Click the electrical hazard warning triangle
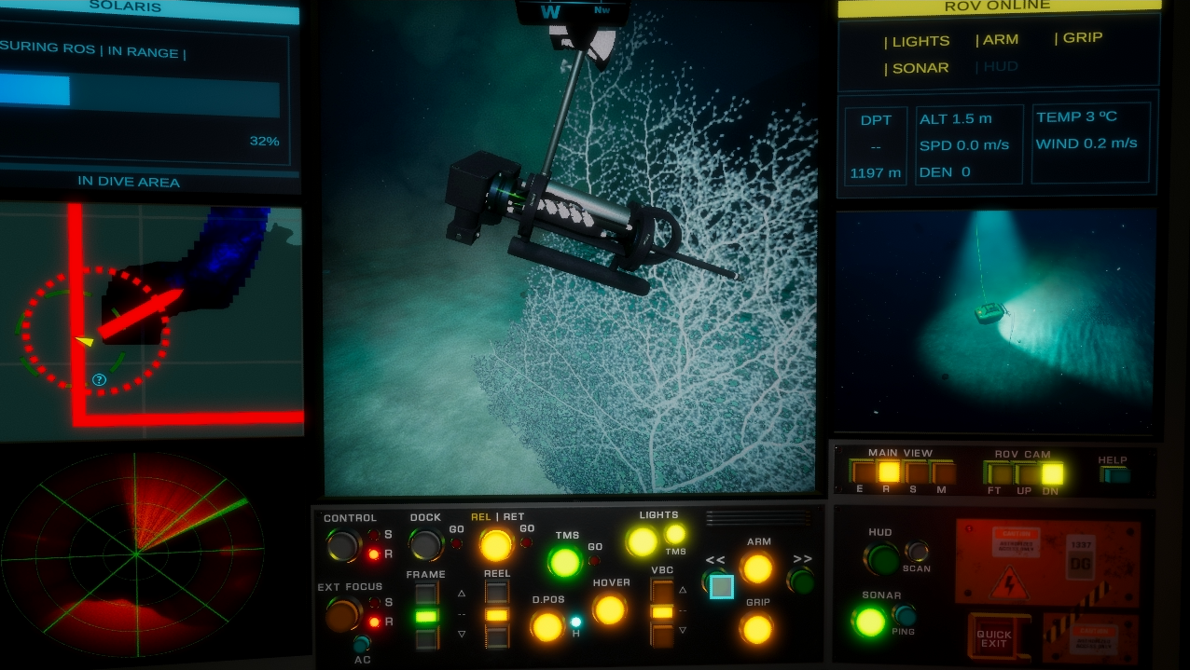This screenshot has width=1190, height=670. point(1008,585)
